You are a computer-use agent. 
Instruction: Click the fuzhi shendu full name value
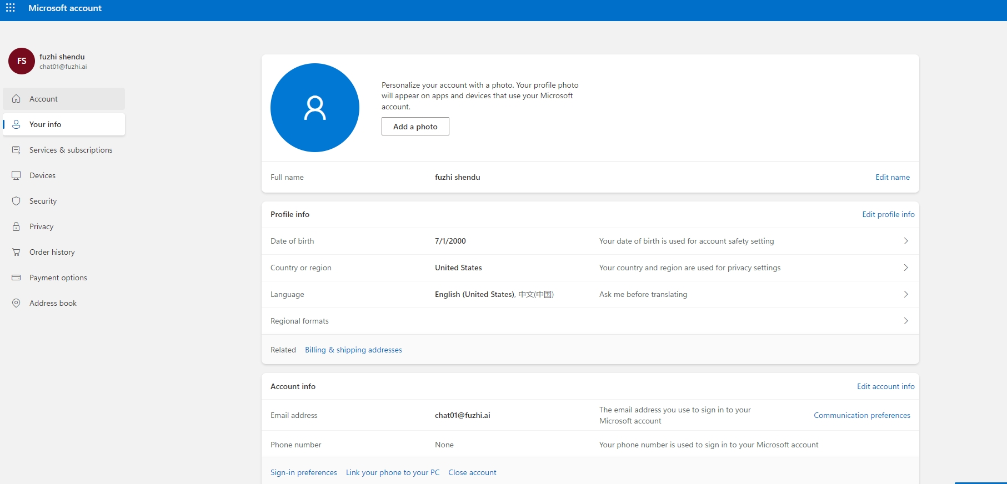pyautogui.click(x=458, y=177)
